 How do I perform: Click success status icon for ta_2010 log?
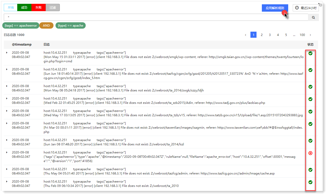point(310,182)
